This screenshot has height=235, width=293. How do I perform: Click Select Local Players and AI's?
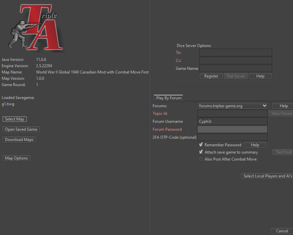(x=268, y=176)
